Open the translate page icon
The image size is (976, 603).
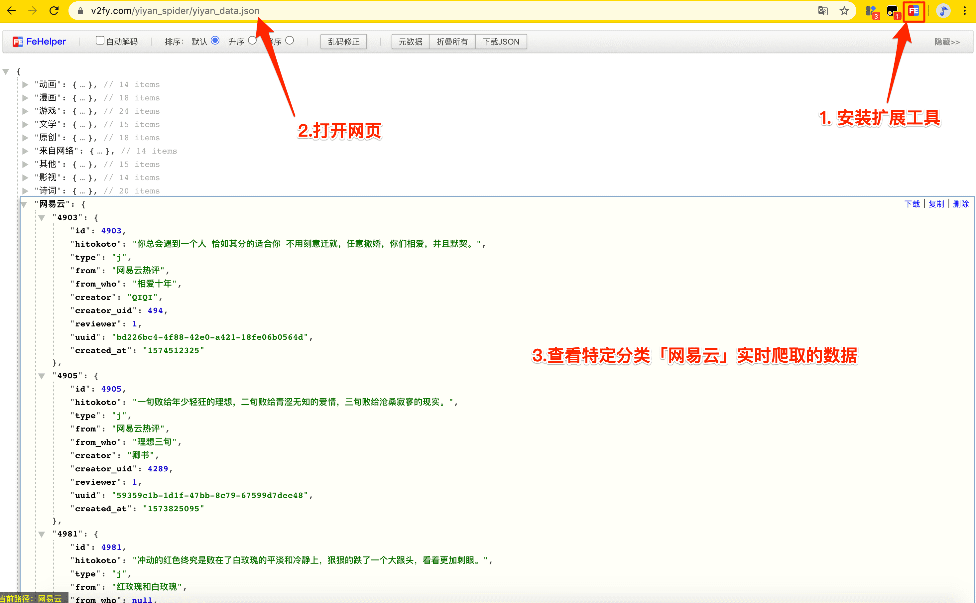822,11
